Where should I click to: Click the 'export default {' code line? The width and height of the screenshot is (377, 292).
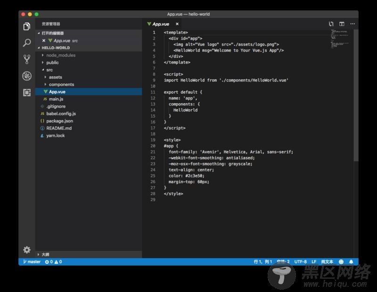tap(183, 92)
